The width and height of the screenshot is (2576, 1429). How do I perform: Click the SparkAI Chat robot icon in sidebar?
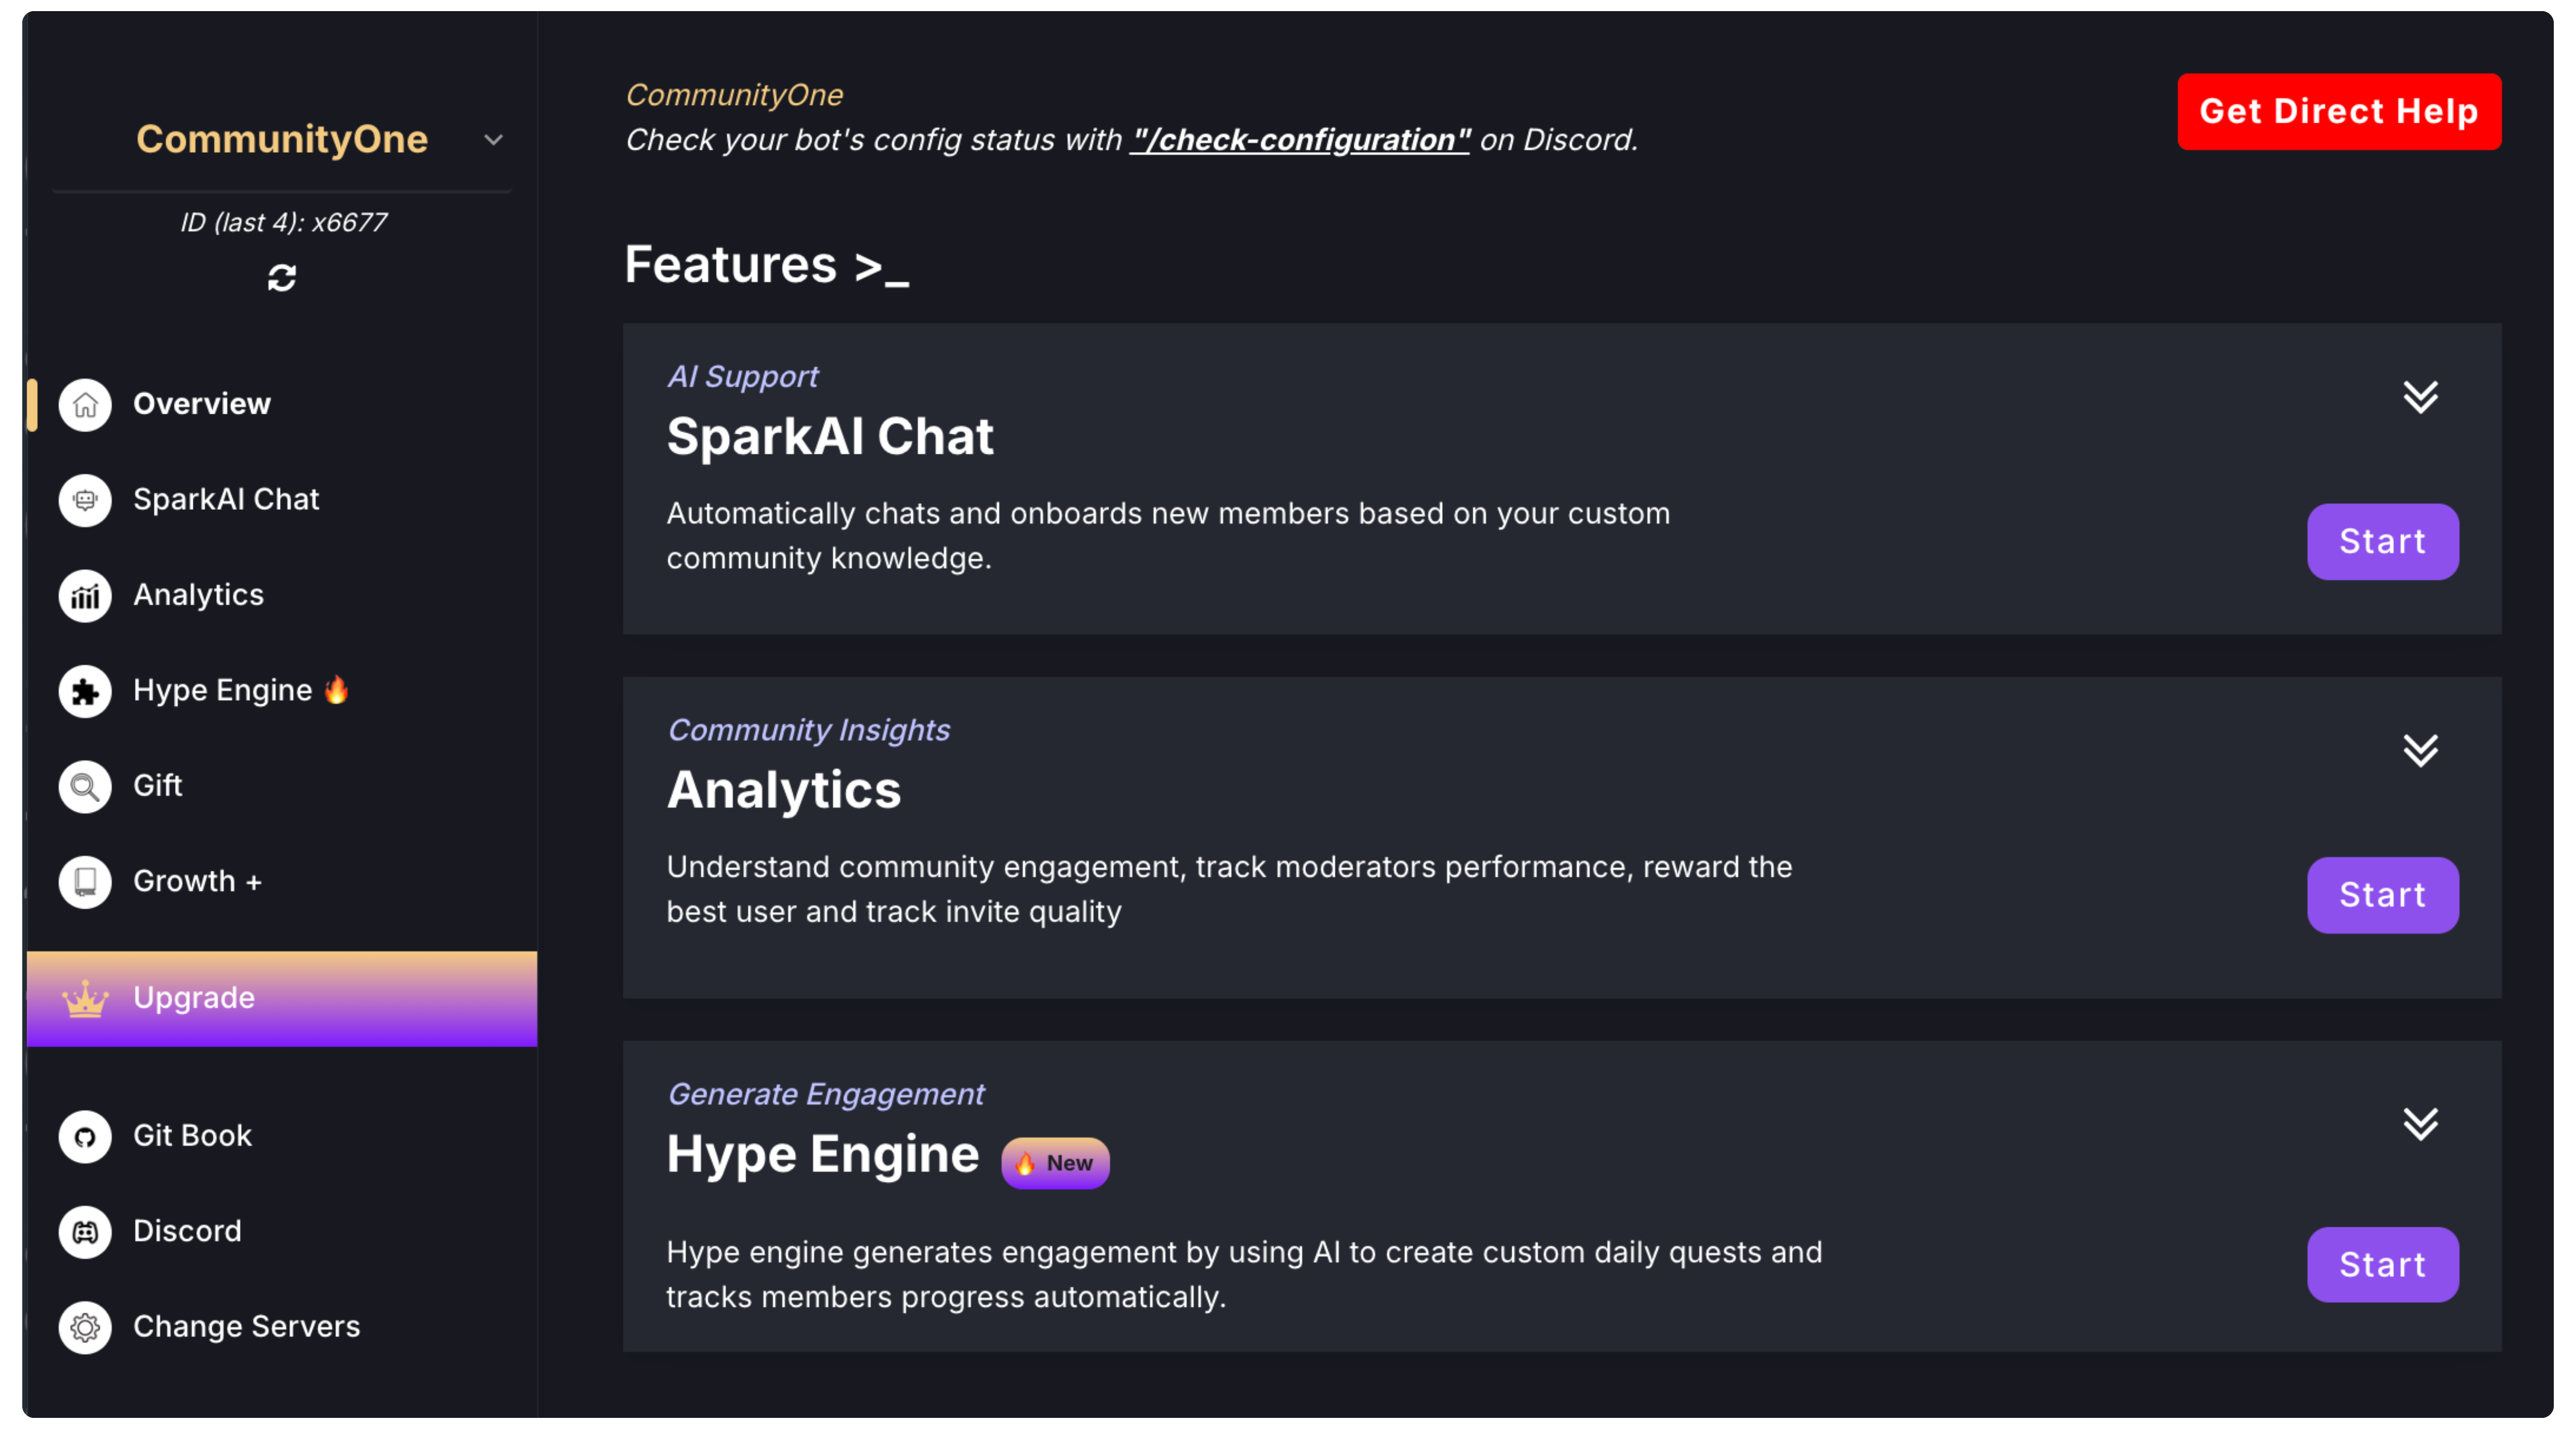click(85, 500)
